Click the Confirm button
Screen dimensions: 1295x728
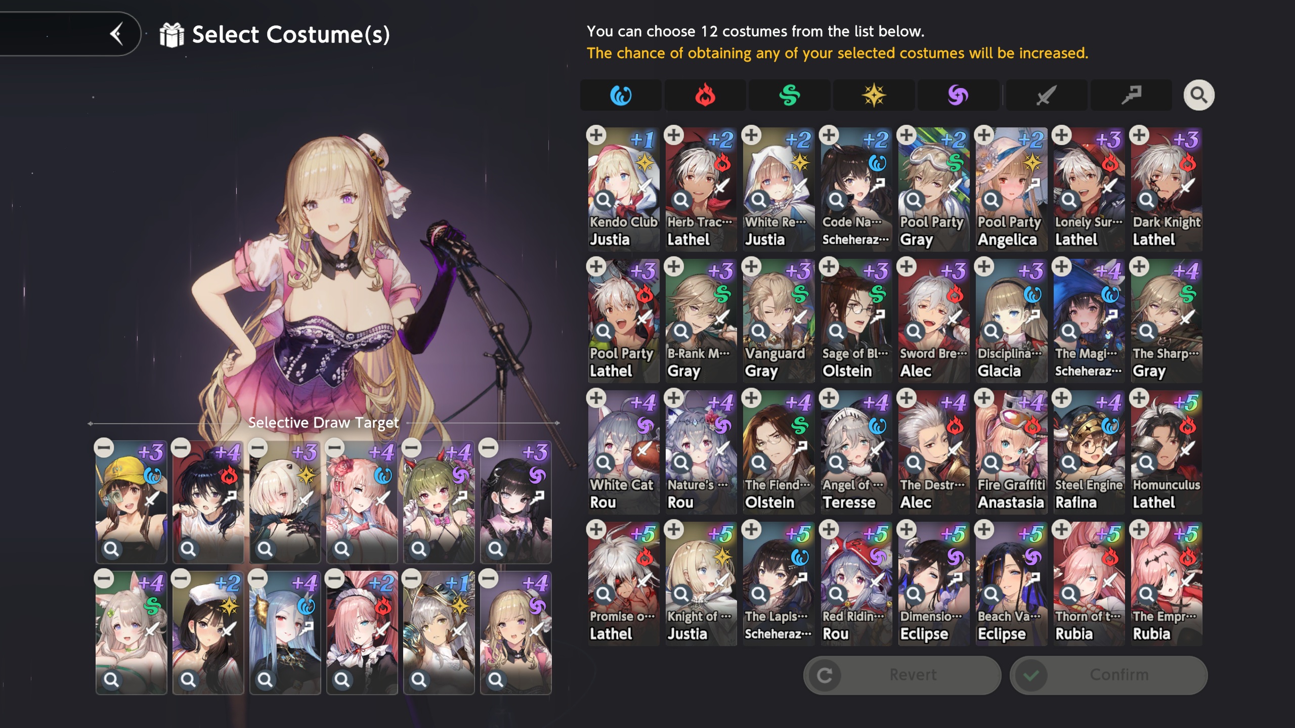coord(1108,675)
